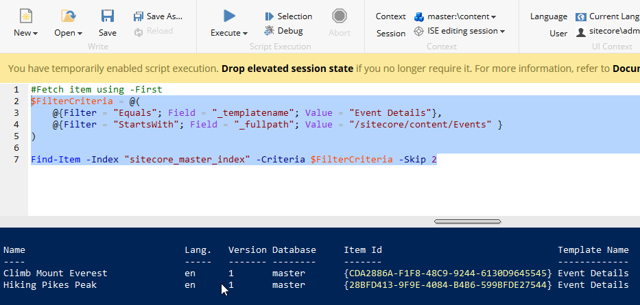Click line 7 in the script editor
The width and height of the screenshot is (640, 305).
(x=233, y=160)
